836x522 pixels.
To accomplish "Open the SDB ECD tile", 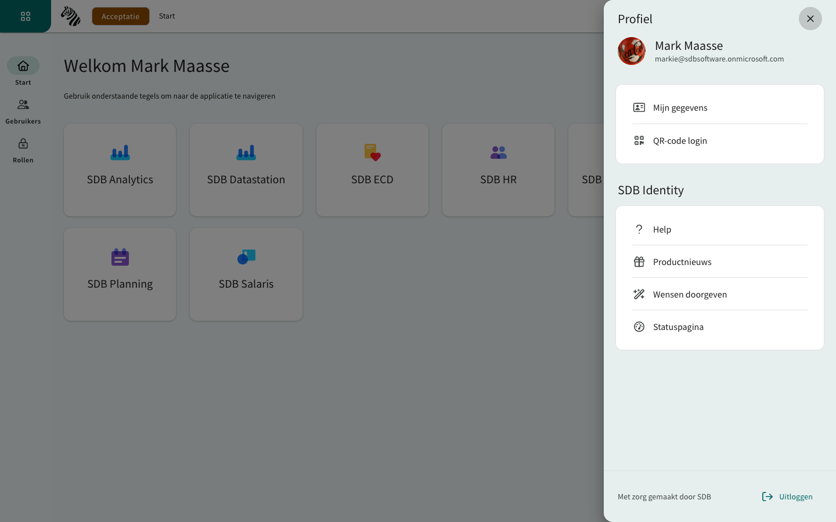I will (372, 170).
